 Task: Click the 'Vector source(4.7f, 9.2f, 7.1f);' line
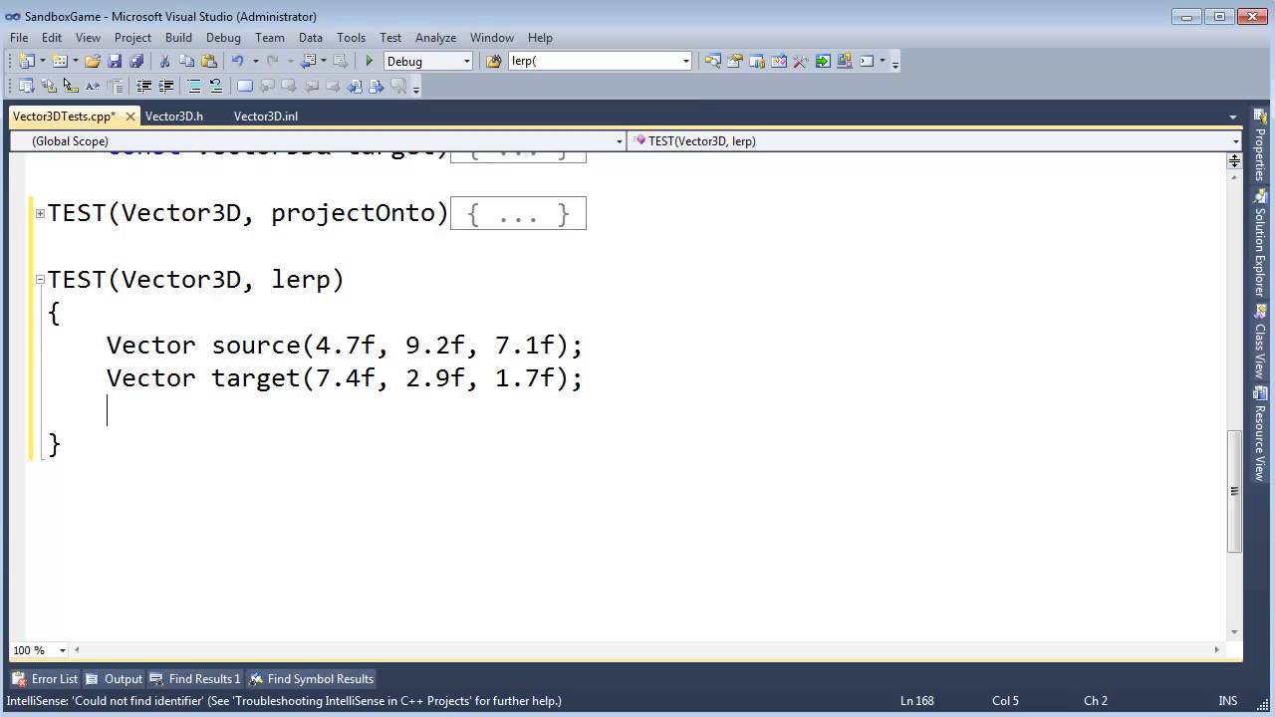344,346
